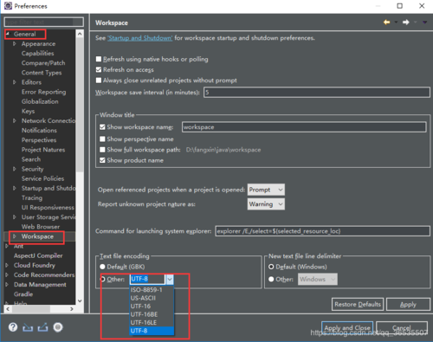Open the purple view menu triangle
The width and height of the screenshot is (433, 342).
pyautogui.click(x=424, y=23)
